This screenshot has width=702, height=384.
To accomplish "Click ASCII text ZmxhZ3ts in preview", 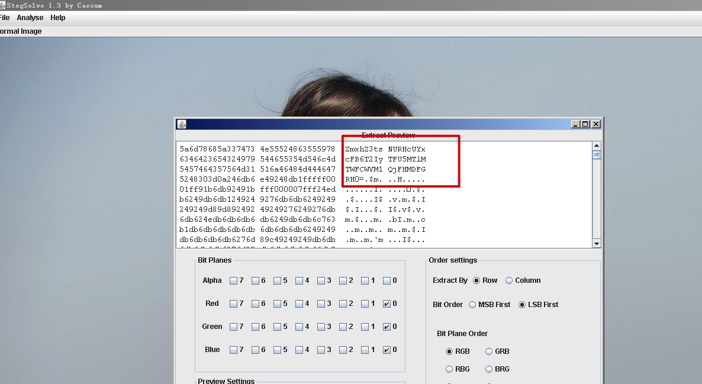I will (364, 149).
